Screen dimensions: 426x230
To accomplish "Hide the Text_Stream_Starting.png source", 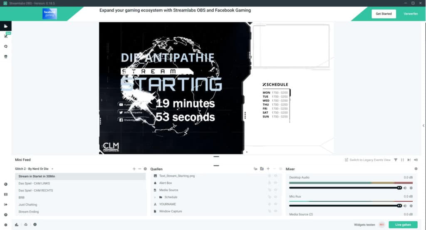I will point(275,176).
